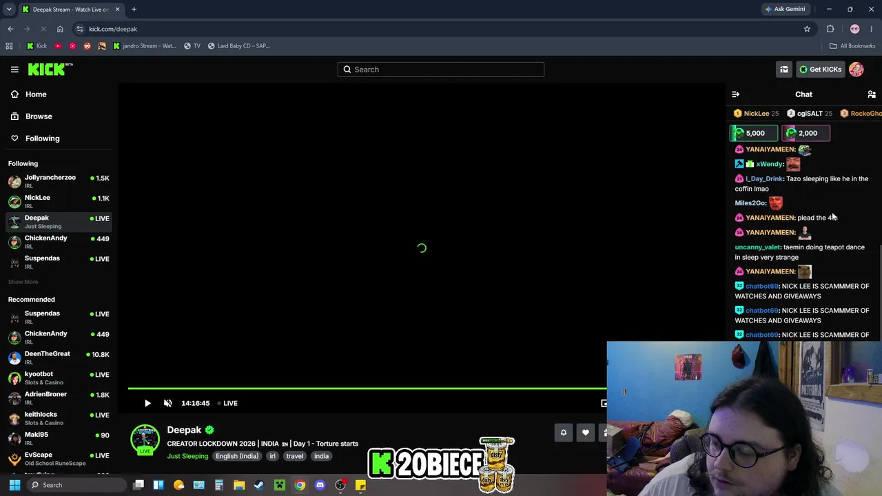Click the india tag
This screenshot has width=882, height=496.
321,456
